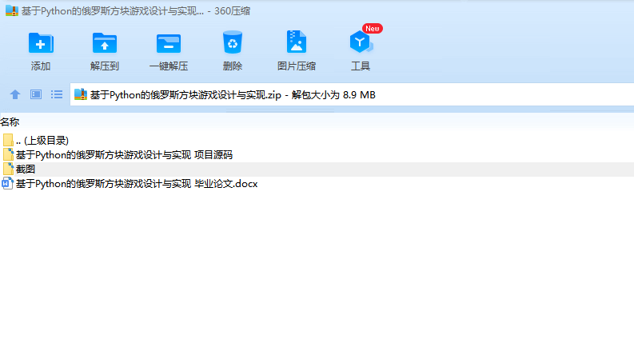Select the .. (上级目录) row
This screenshot has height=347, width=634.
317,141
